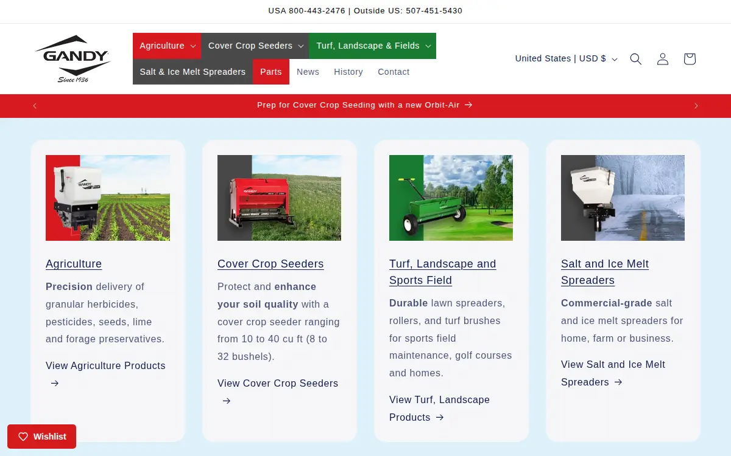Click View Salt and Ice Melt Spreaders link
The height and width of the screenshot is (456, 731).
(x=613, y=373)
